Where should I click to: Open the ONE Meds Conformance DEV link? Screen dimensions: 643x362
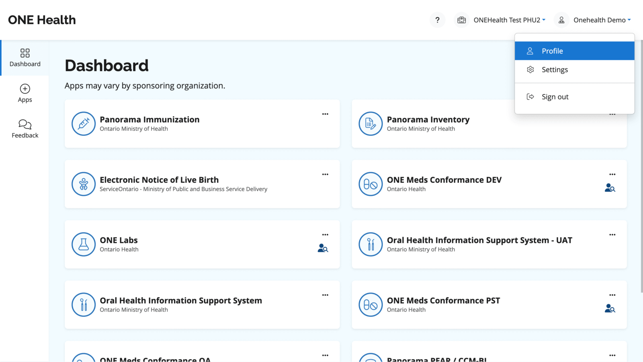coord(444,180)
